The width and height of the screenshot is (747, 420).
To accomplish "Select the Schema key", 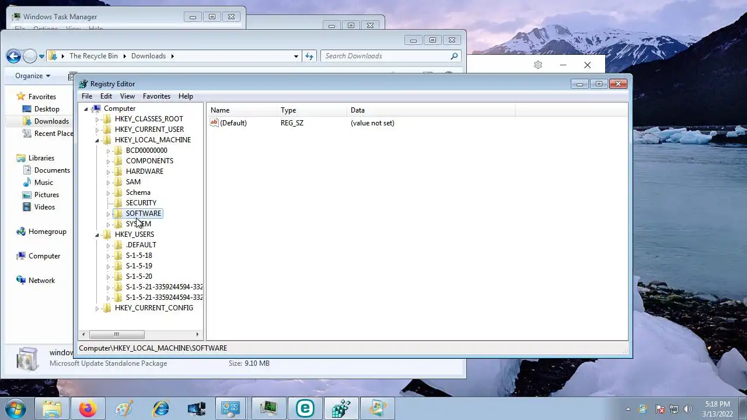I will point(138,192).
